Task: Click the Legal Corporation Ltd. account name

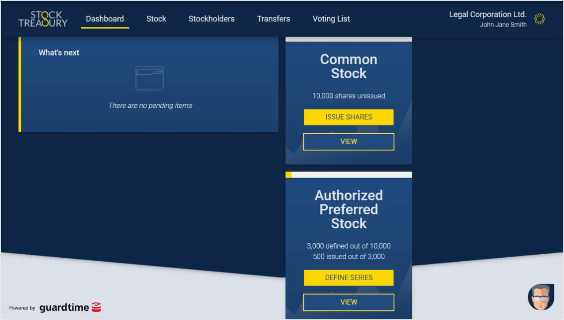Action: pyautogui.click(x=488, y=15)
